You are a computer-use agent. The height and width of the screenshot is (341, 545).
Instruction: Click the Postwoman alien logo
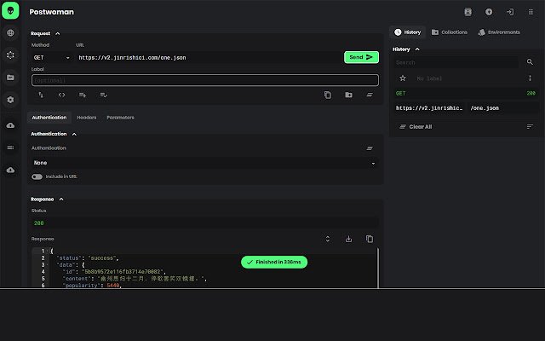pyautogui.click(x=10, y=10)
